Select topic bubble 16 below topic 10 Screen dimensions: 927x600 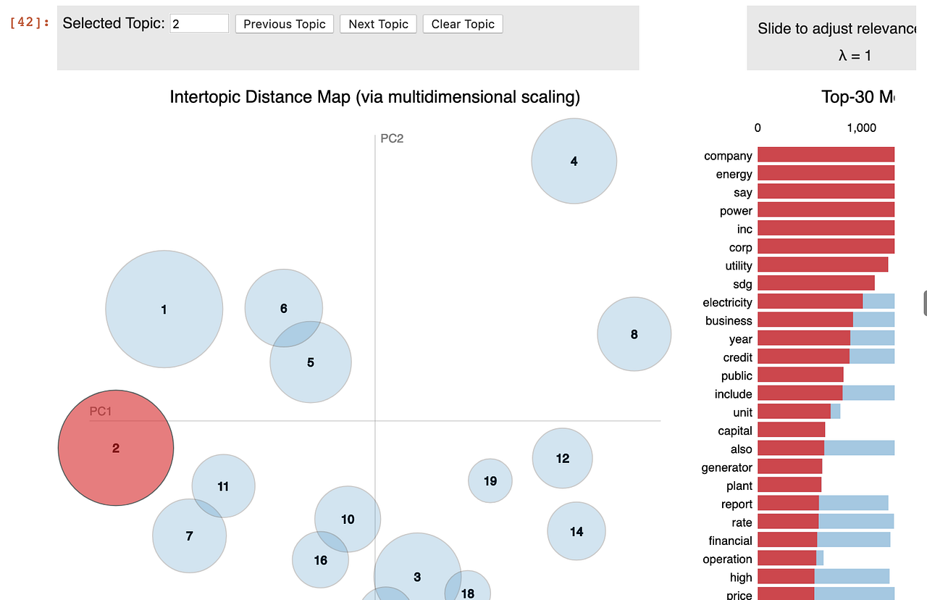pos(320,560)
